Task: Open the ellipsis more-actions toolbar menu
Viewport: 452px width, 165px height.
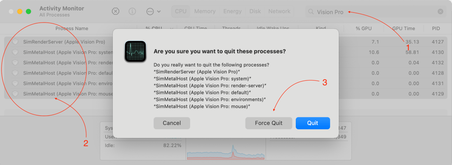Action: coord(153,11)
